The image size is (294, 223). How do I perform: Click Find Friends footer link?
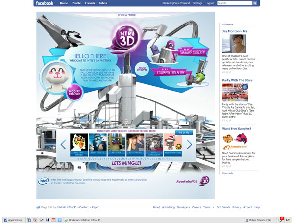click(223, 207)
